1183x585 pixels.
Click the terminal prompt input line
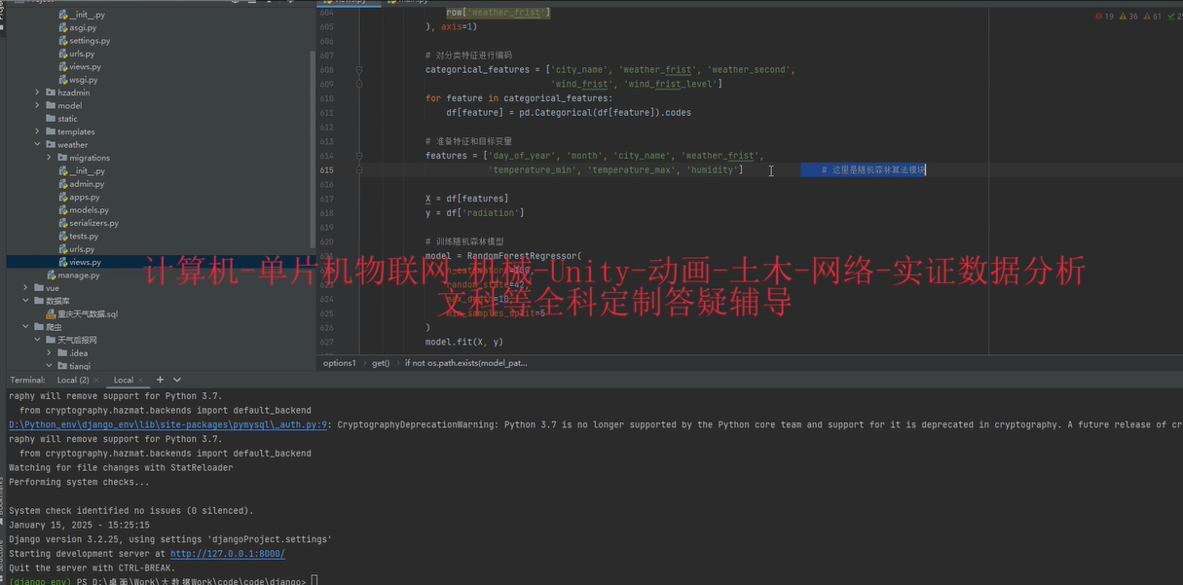[x=164, y=581]
